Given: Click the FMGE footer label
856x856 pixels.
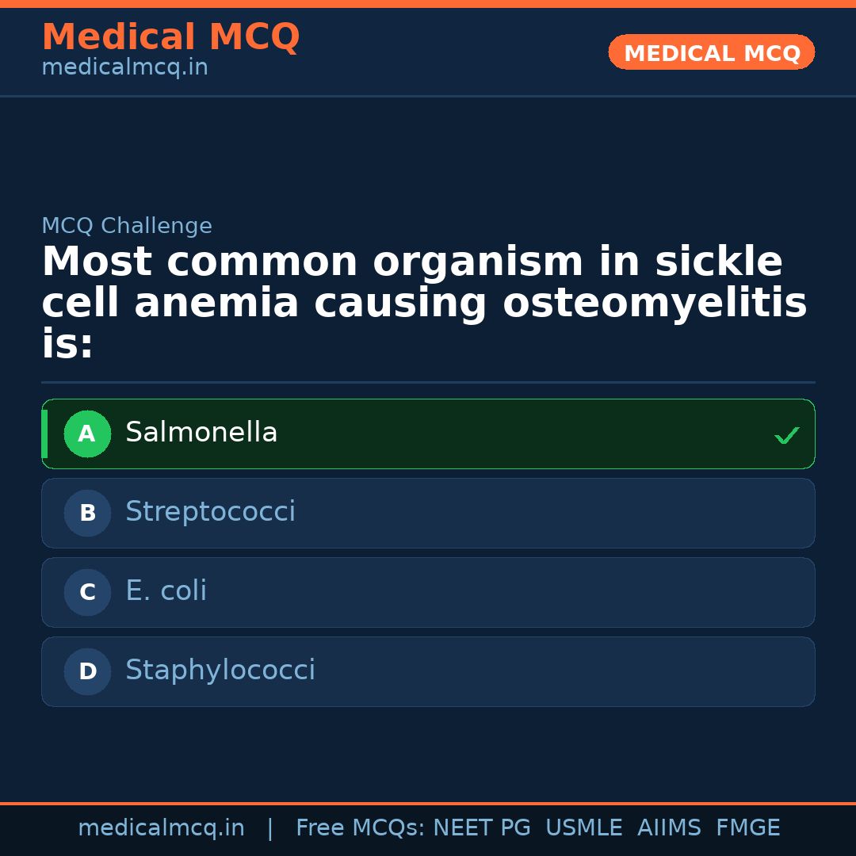Looking at the screenshot, I should [748, 828].
